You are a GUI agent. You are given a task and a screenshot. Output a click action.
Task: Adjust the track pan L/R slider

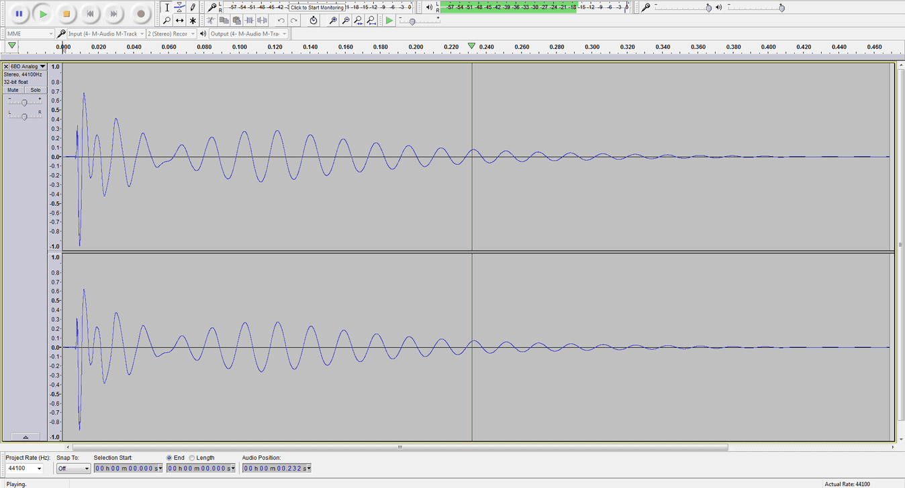(24, 117)
